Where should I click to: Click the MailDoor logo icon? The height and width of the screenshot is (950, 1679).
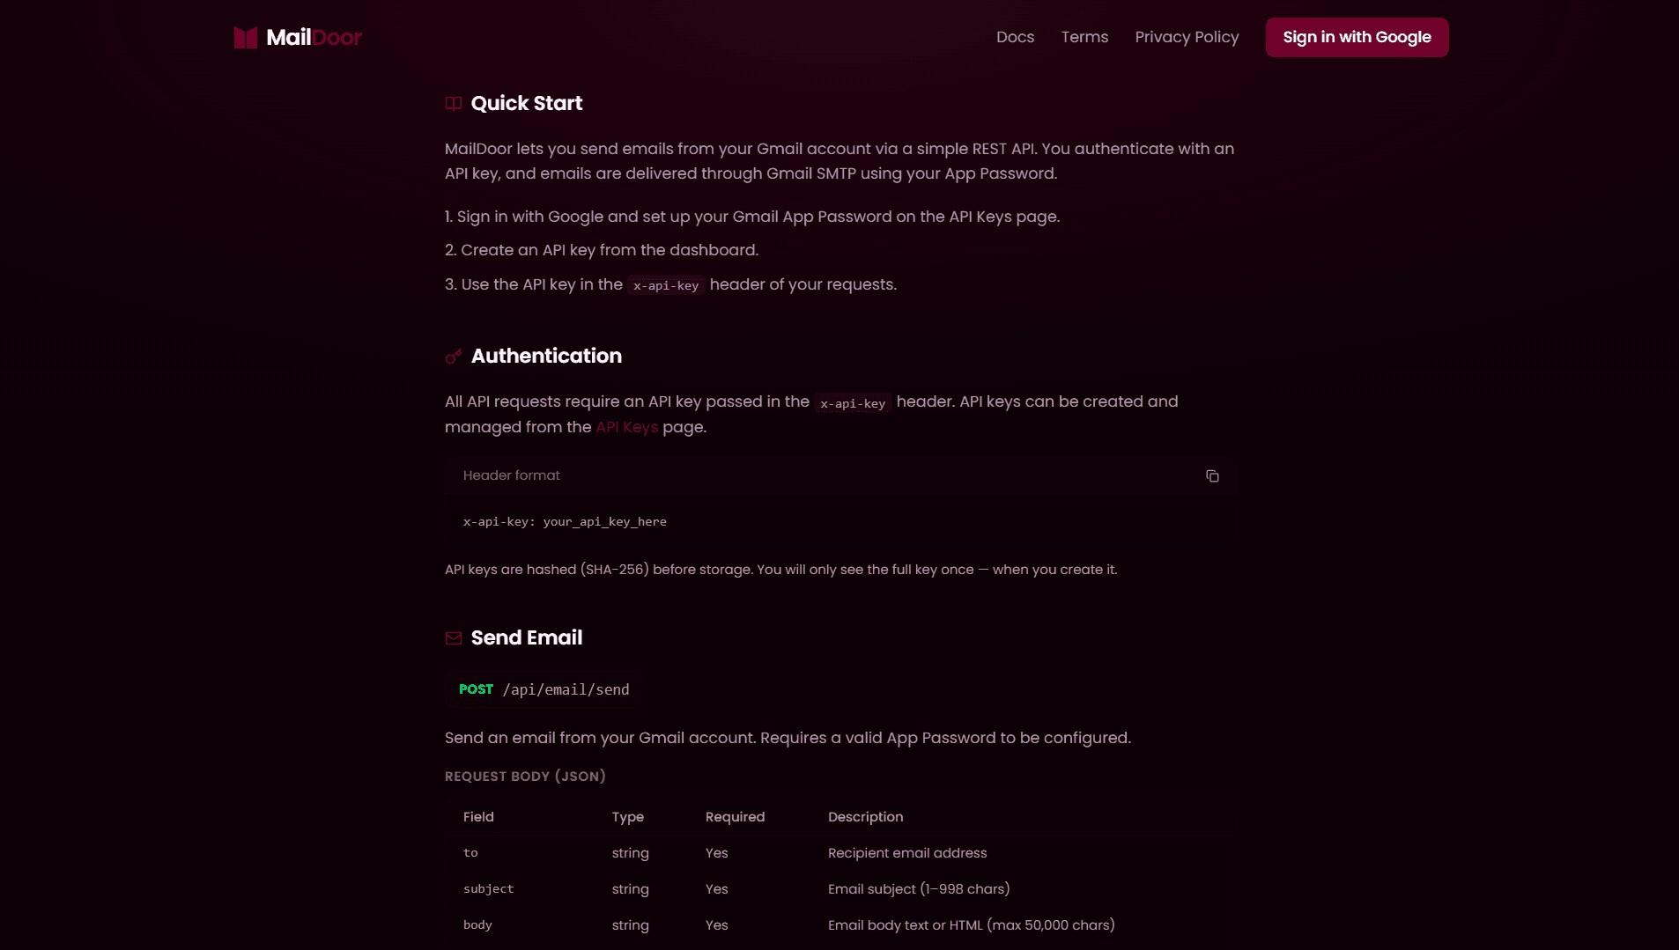245,38
